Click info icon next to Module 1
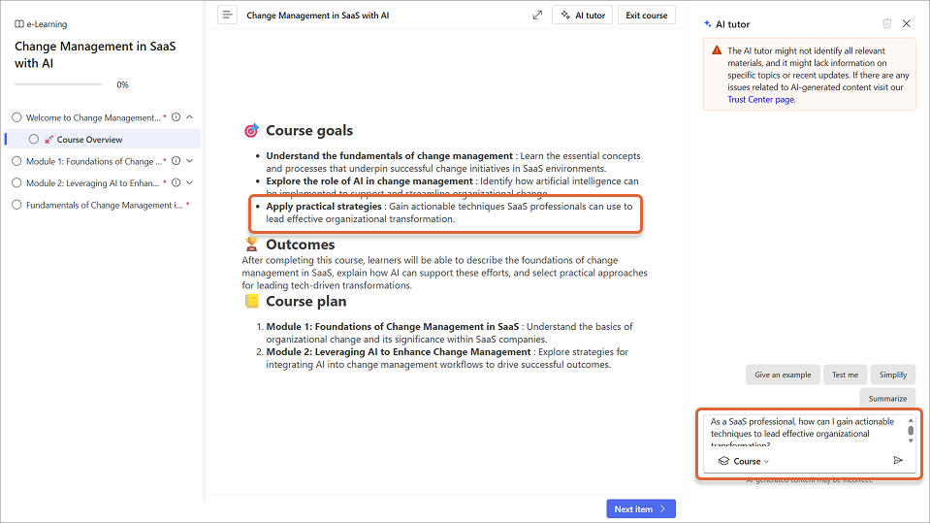This screenshot has width=930, height=523. pos(176,161)
